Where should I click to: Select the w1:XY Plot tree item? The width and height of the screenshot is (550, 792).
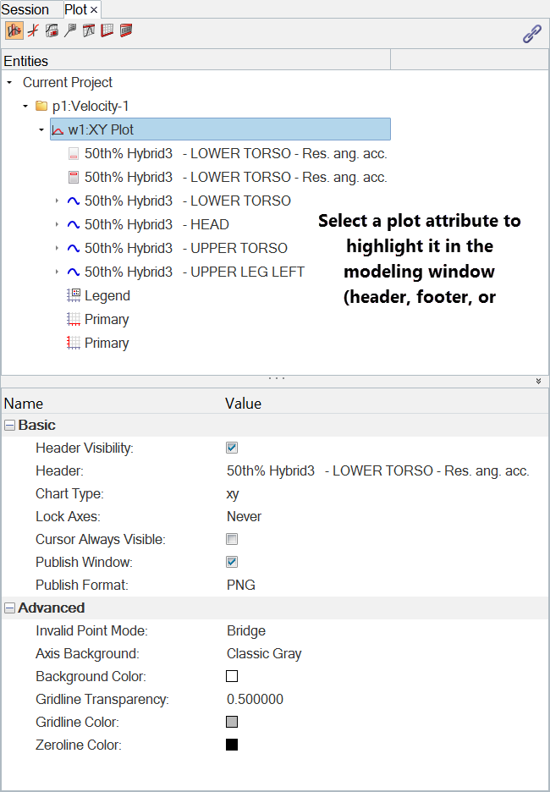(x=101, y=129)
